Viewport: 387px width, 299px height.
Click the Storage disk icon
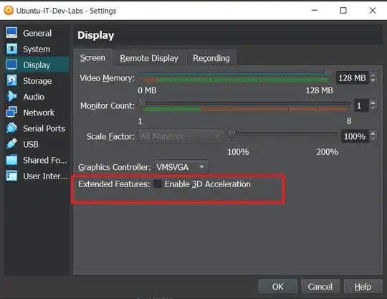tap(11, 80)
